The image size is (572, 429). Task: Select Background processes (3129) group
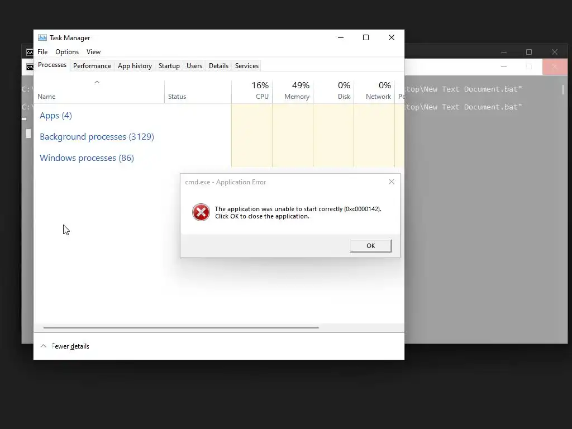tap(97, 137)
